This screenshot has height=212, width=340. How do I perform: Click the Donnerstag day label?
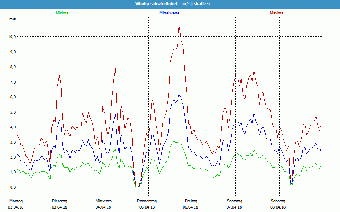pyautogui.click(x=147, y=201)
